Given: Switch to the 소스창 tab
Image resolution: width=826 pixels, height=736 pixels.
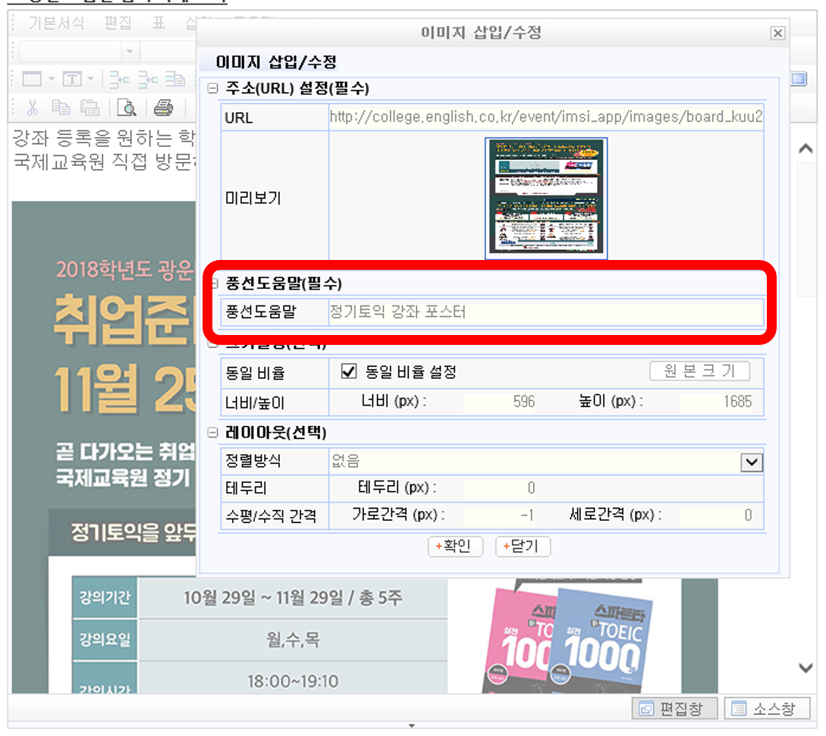Looking at the screenshot, I should coord(768,709).
